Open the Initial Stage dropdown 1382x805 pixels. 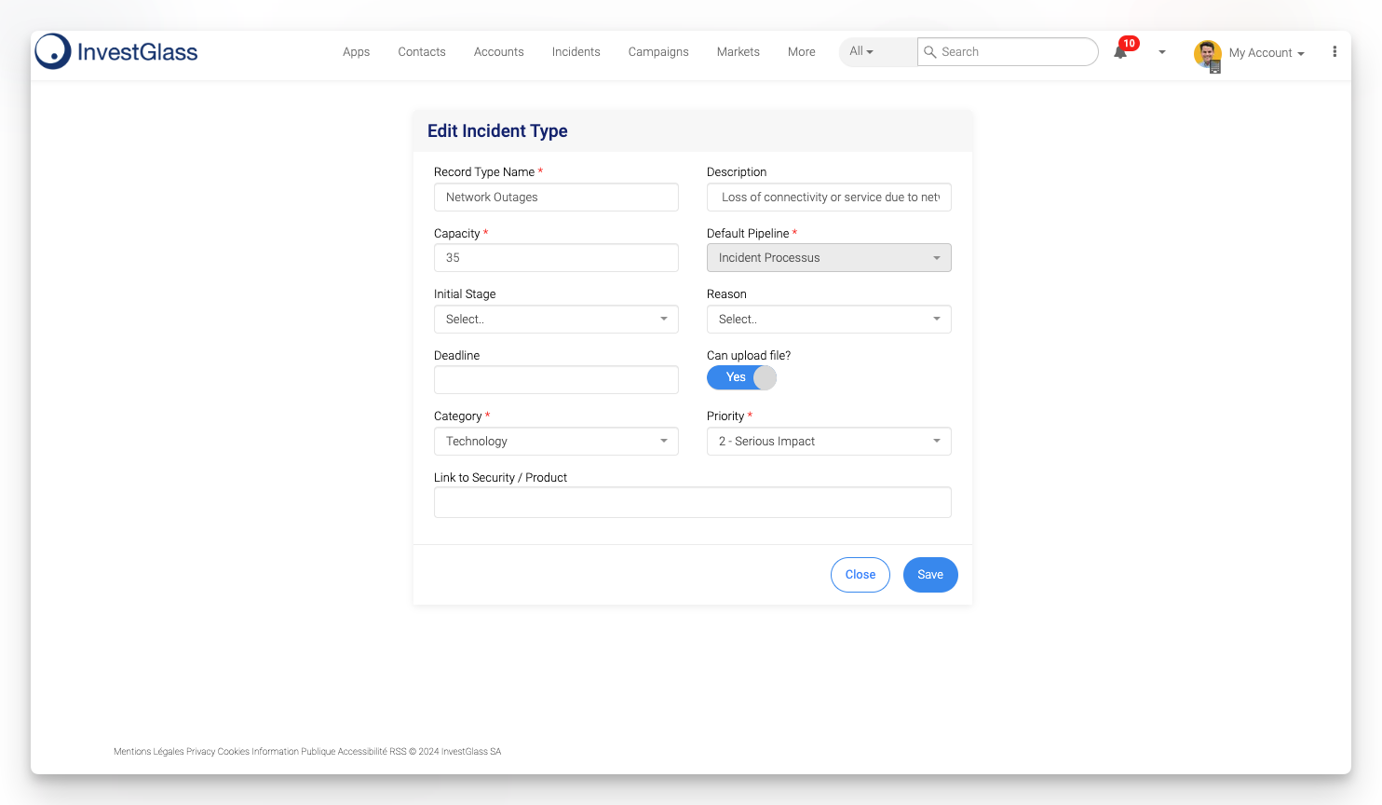[x=556, y=320]
